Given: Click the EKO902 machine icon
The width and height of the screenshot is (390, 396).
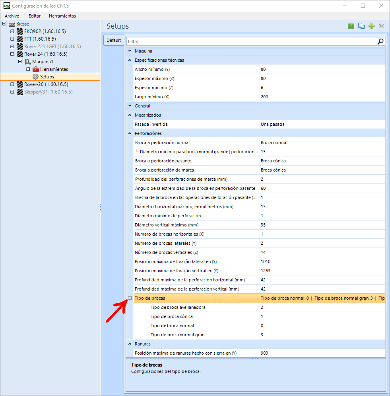Looking at the screenshot, I should [20, 31].
